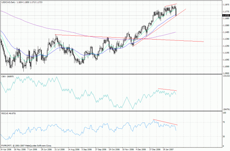The width and height of the screenshot is (230, 151).
Task: Click the 1.1875 price axis label
Action: [226, 5]
